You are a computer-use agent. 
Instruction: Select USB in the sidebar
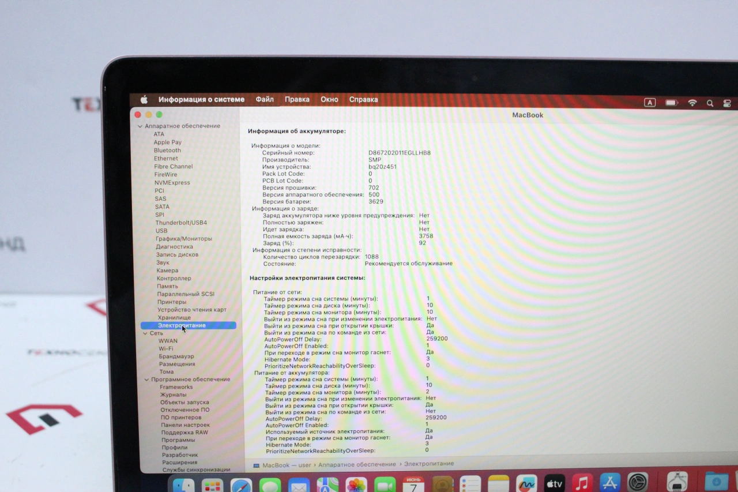tap(161, 231)
